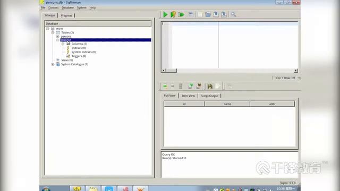Click the Explain query icon with question mark
Viewport: 340px width, 191px height.
[173, 14]
